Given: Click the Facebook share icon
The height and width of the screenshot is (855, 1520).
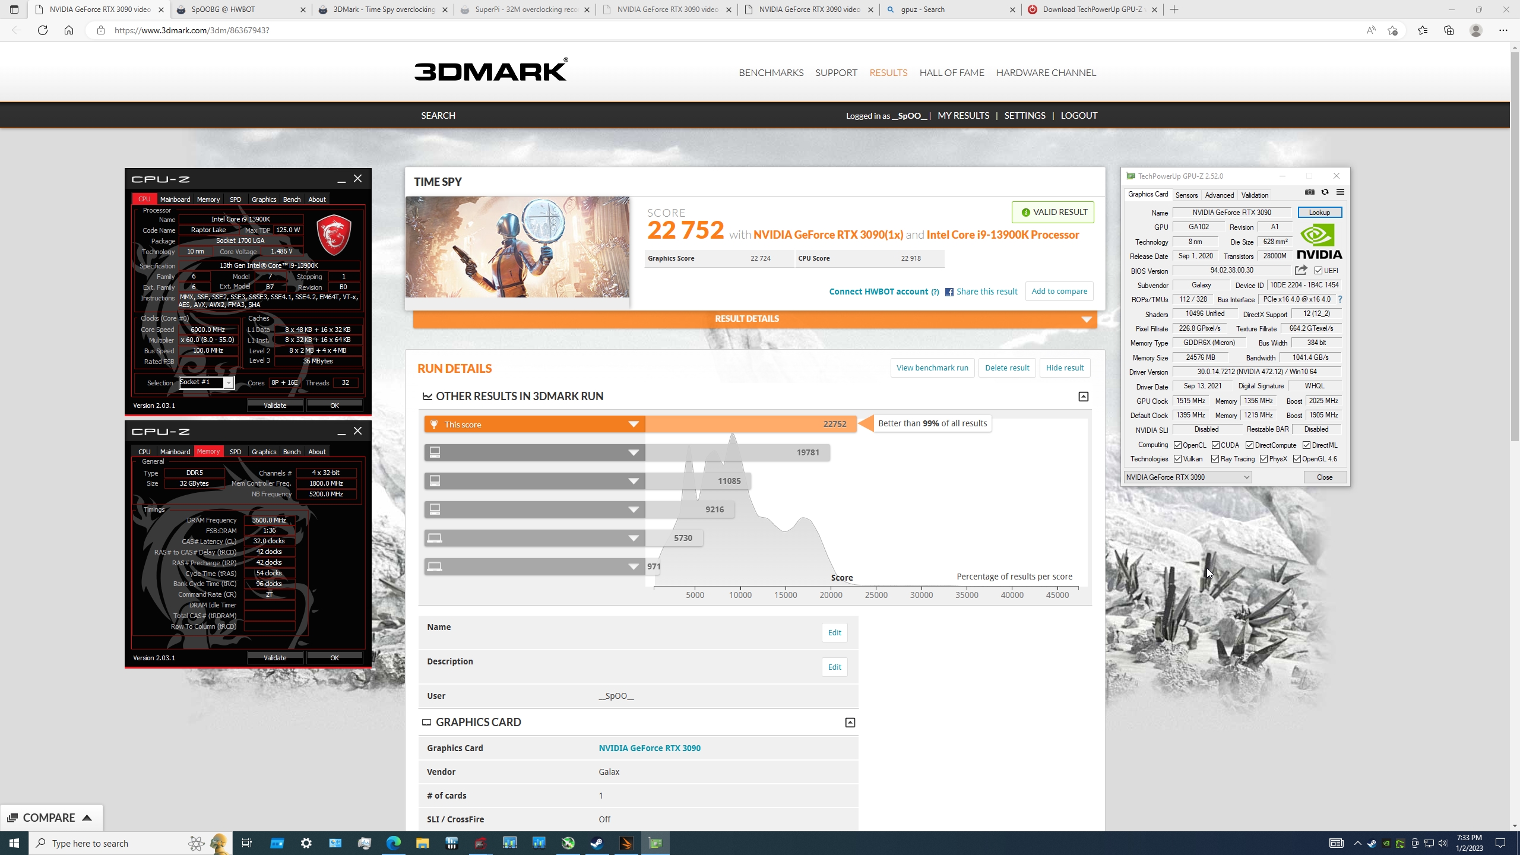Looking at the screenshot, I should [x=949, y=292].
